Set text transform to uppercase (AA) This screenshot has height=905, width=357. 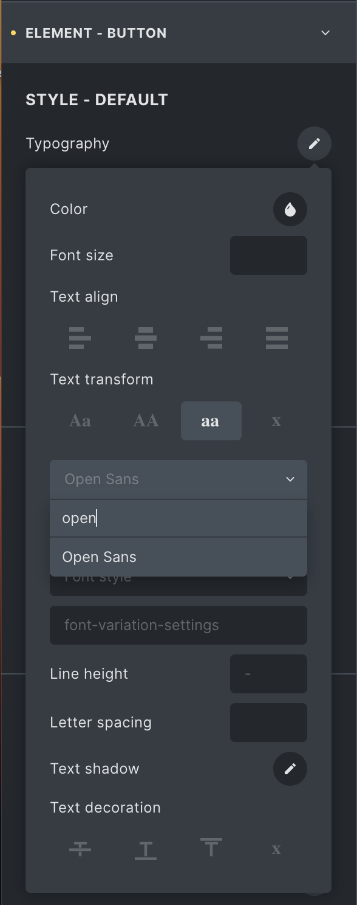[x=146, y=421]
